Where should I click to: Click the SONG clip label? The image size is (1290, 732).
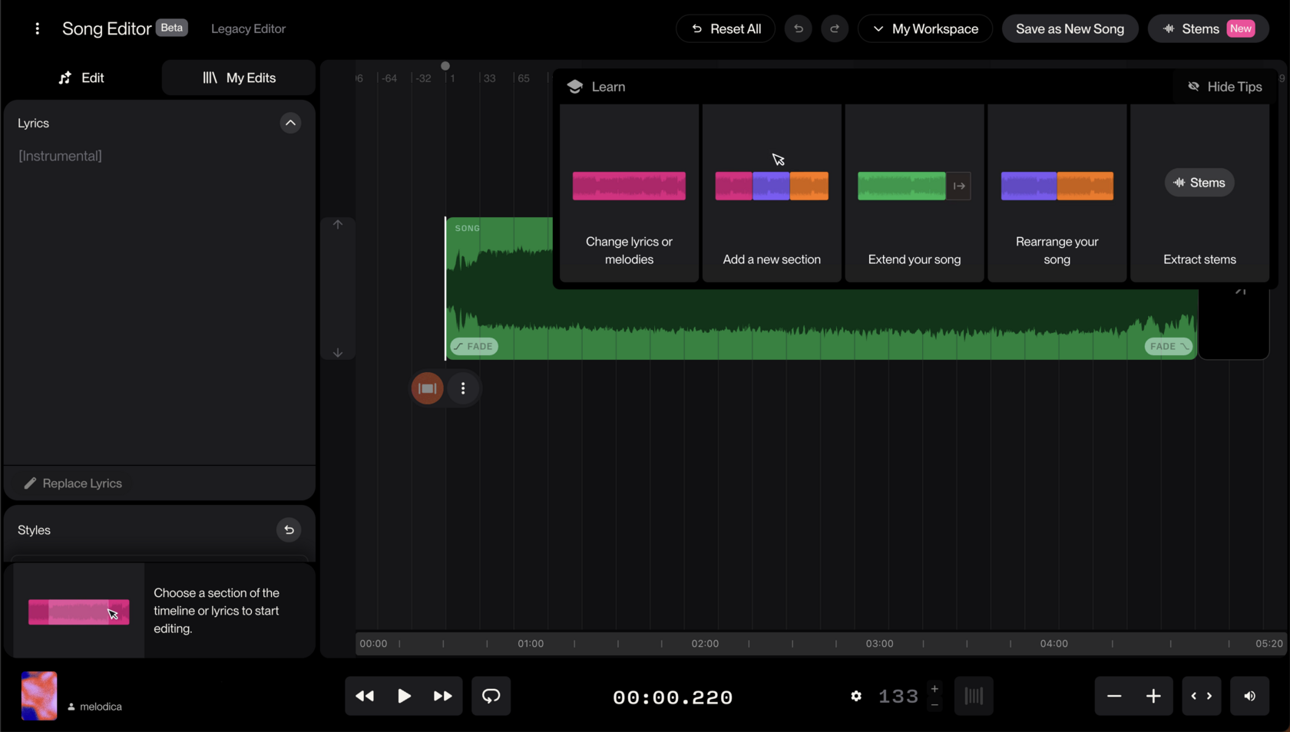(467, 228)
